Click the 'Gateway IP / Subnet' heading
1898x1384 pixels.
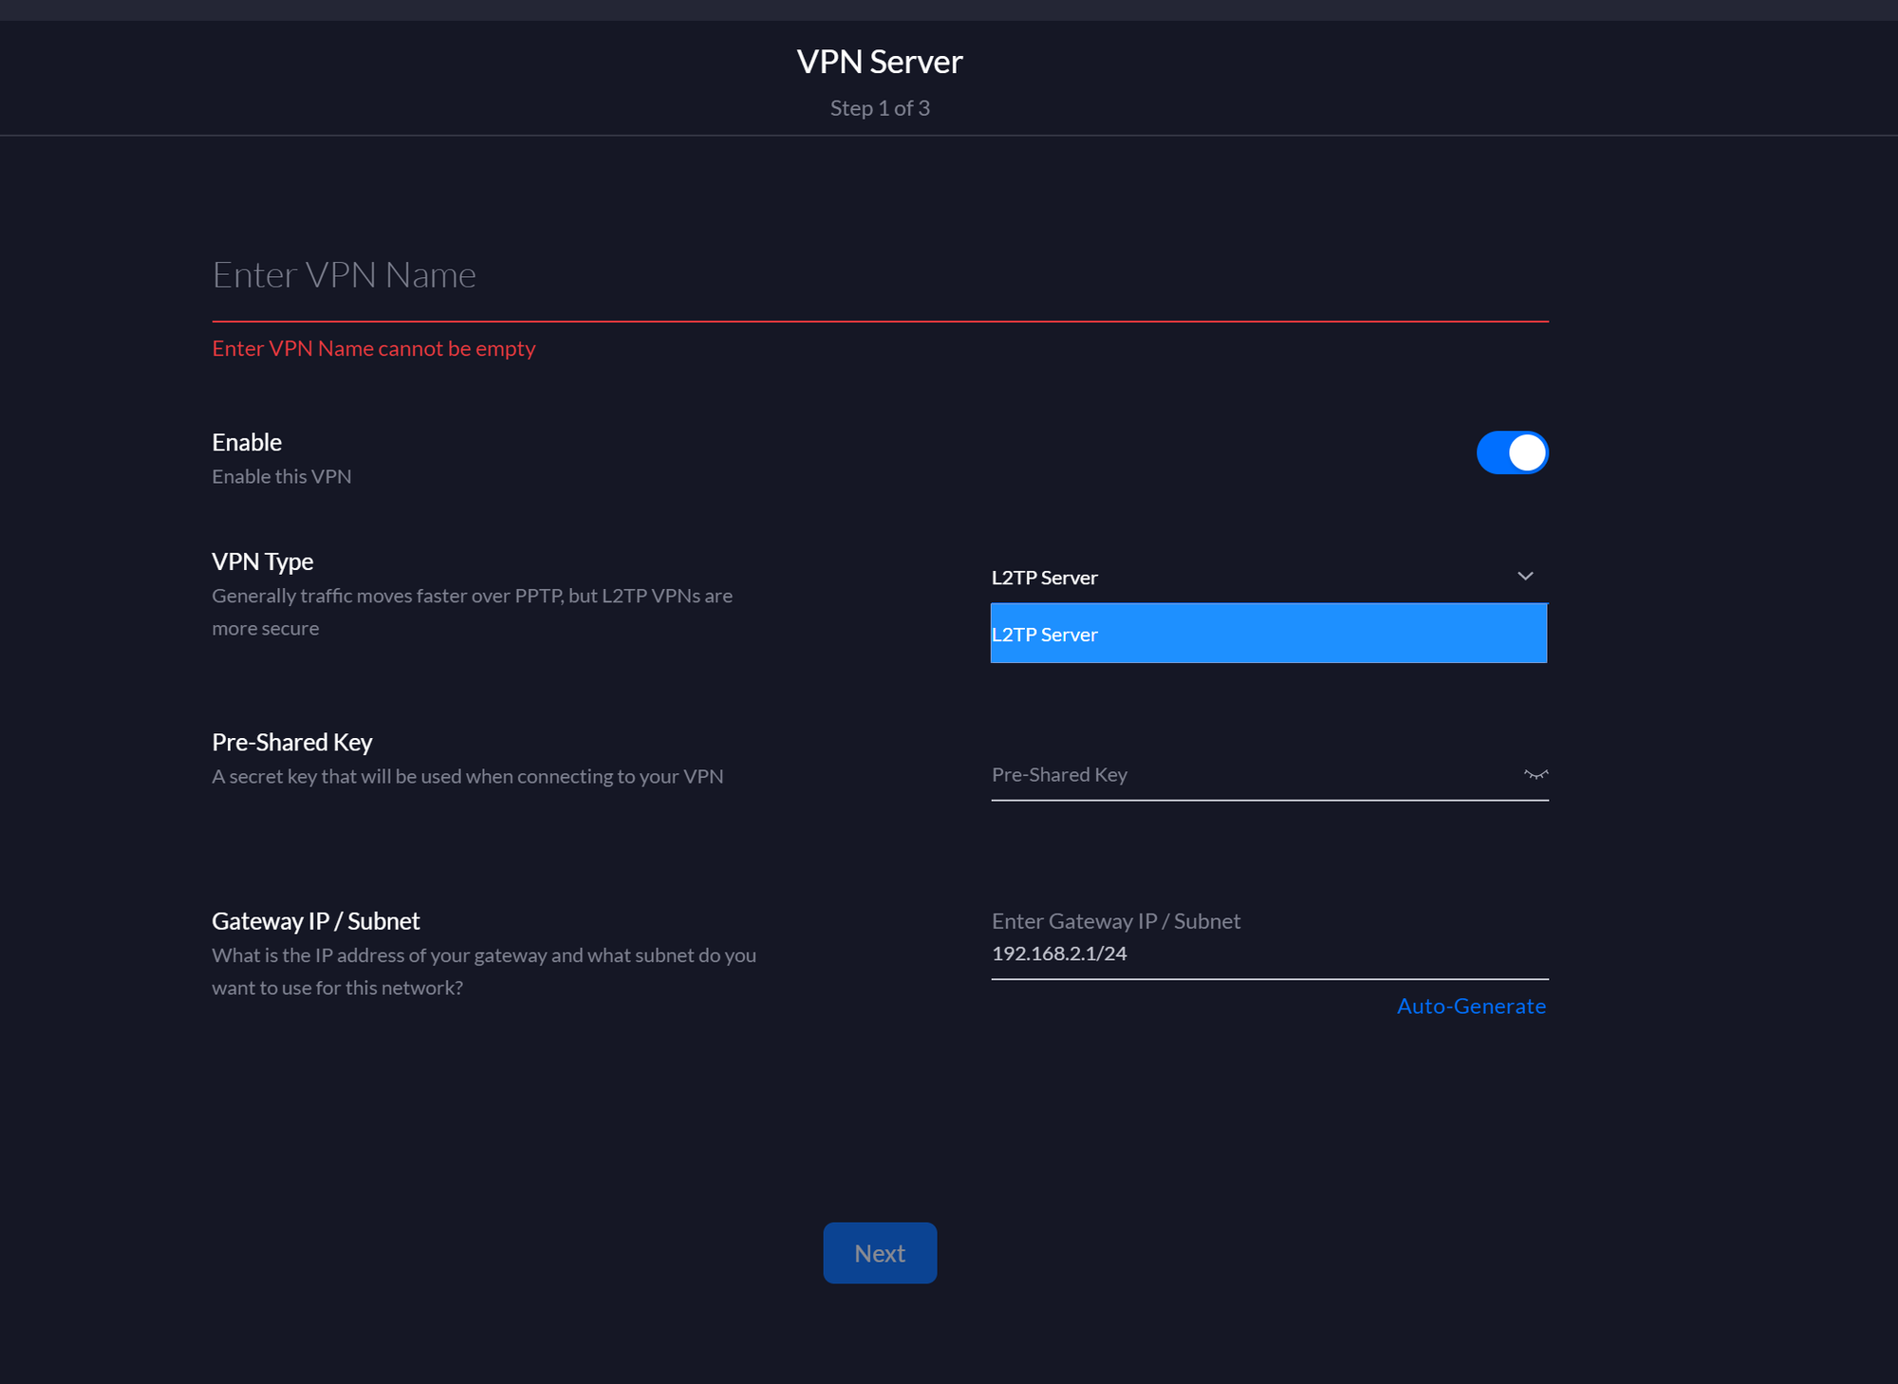click(x=315, y=921)
